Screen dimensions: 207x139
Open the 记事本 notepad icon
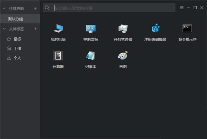90,56
